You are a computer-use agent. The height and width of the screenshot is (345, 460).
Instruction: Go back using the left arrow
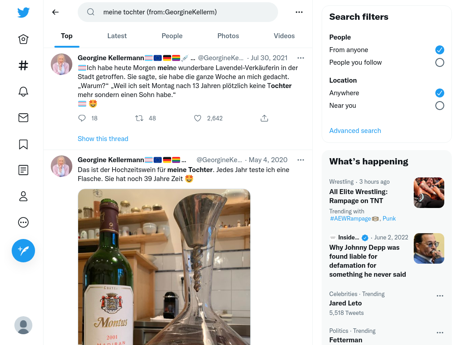(56, 12)
